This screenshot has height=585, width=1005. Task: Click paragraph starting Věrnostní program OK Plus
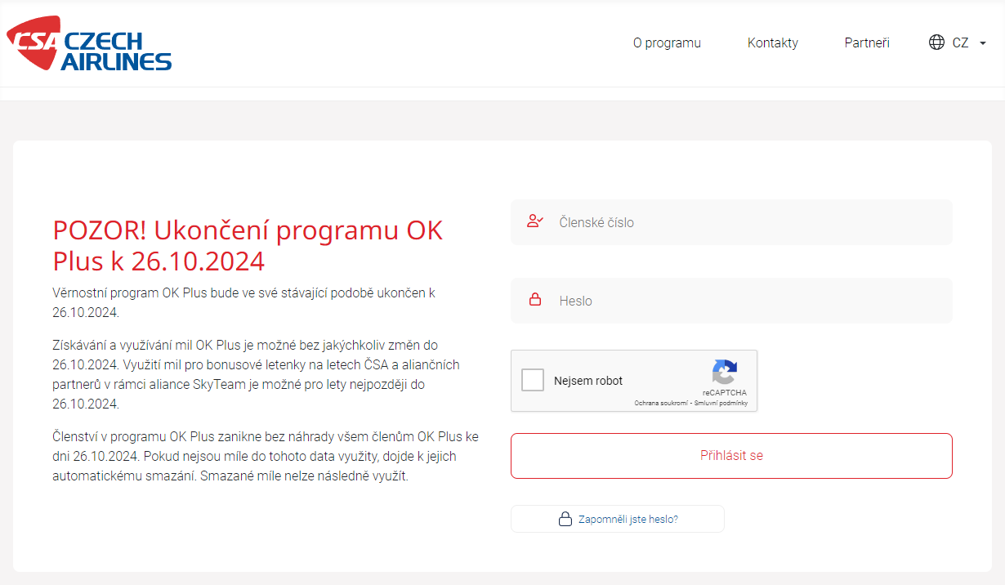[244, 302]
